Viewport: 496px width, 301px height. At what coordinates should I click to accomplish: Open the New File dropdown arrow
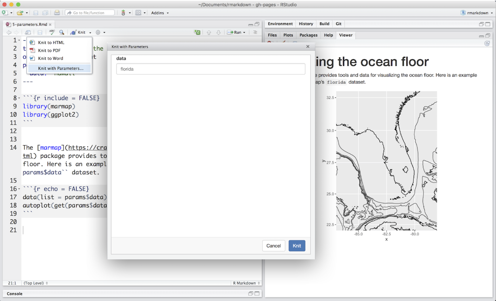(x=11, y=13)
